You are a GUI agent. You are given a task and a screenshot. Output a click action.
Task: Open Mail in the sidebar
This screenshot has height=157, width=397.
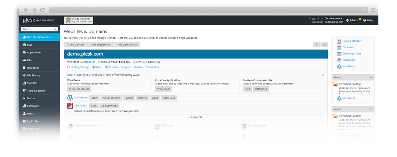pos(39,45)
